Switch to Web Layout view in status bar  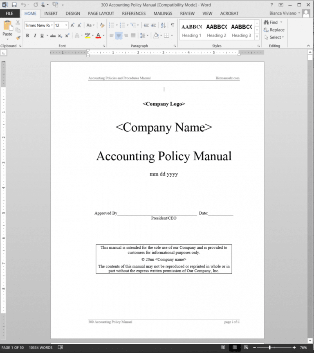[246, 347]
